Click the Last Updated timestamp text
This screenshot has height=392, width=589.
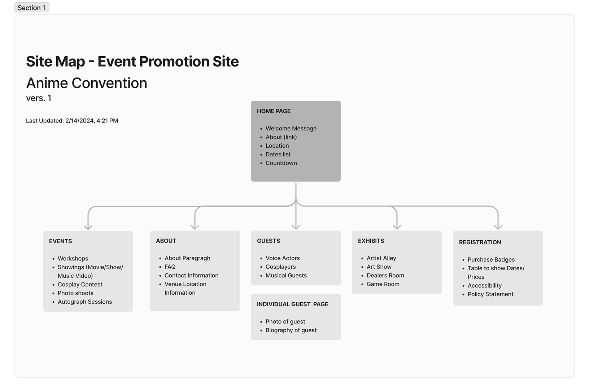pos(72,121)
